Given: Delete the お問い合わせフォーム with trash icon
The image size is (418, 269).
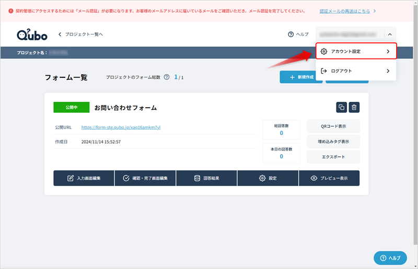Looking at the screenshot, I should (354, 107).
